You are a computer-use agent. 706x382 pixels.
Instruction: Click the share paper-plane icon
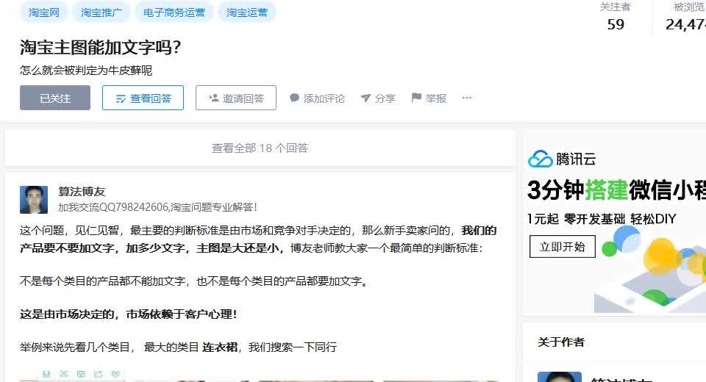pos(366,98)
